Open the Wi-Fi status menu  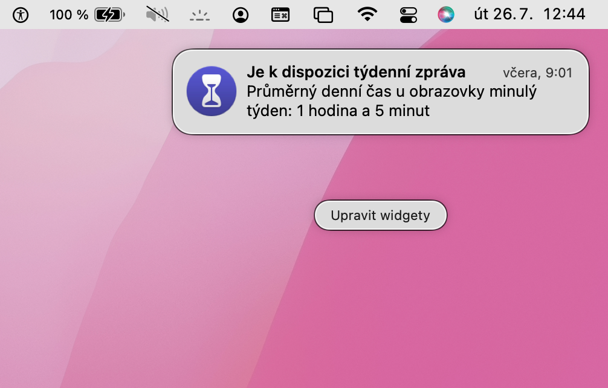tap(367, 15)
